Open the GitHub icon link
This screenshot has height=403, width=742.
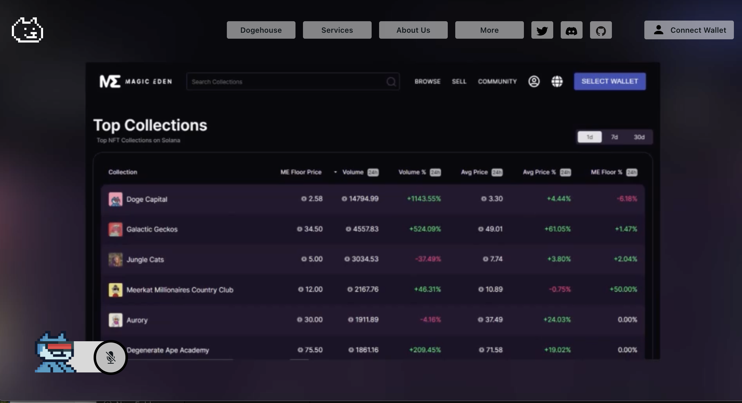[x=601, y=30]
